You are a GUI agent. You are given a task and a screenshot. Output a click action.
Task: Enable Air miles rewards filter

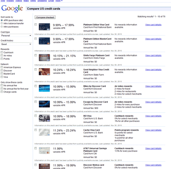pyautogui.click(x=2, y=56)
